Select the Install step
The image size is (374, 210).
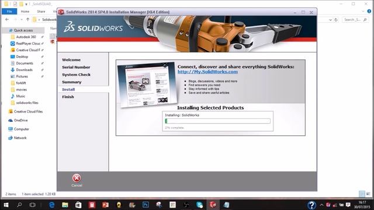point(68,89)
